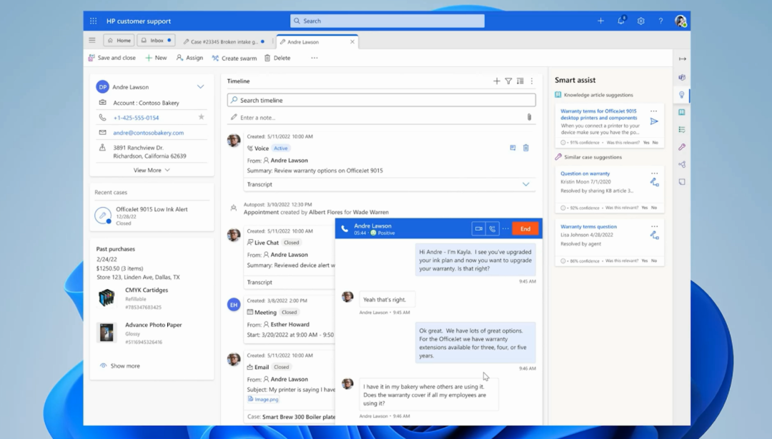Image resolution: width=772 pixels, height=439 pixels.
Task: Open more options in the call panel header
Action: coord(505,228)
